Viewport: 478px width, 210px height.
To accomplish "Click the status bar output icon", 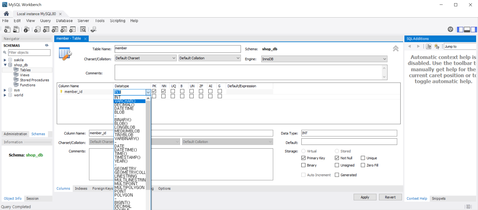I will [468, 206].
